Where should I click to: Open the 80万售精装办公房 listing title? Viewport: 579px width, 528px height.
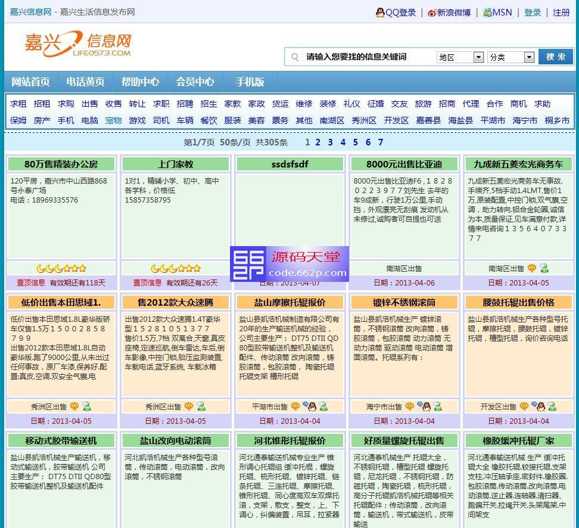[61, 164]
